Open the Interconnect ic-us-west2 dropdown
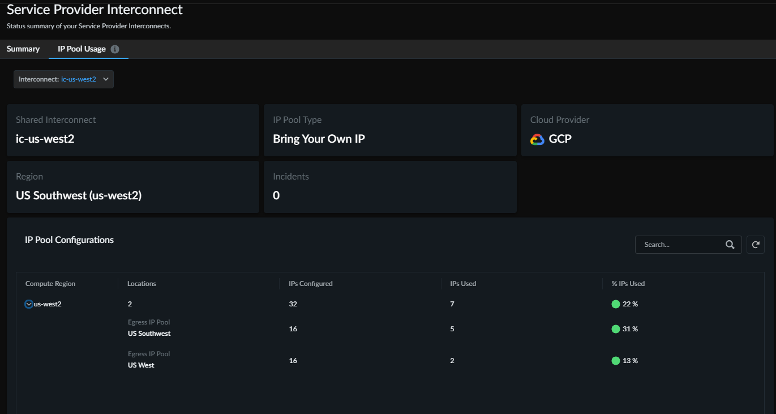The height and width of the screenshot is (414, 776). coord(63,79)
